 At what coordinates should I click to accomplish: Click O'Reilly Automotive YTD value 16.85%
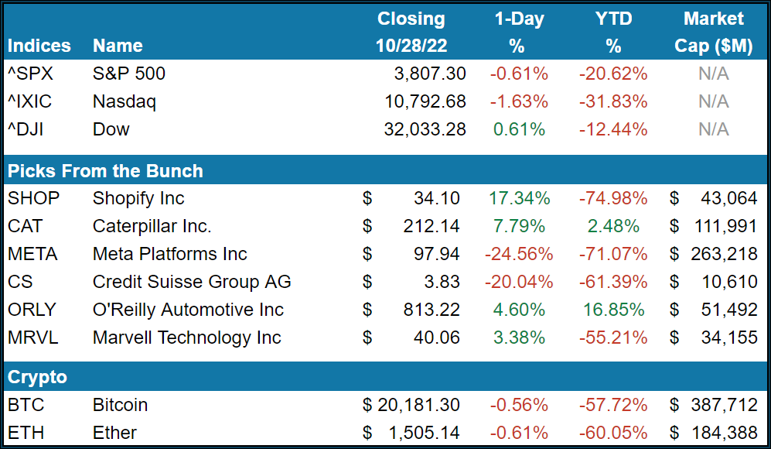tap(612, 310)
